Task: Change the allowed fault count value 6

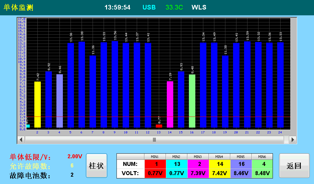Action: tap(72, 166)
